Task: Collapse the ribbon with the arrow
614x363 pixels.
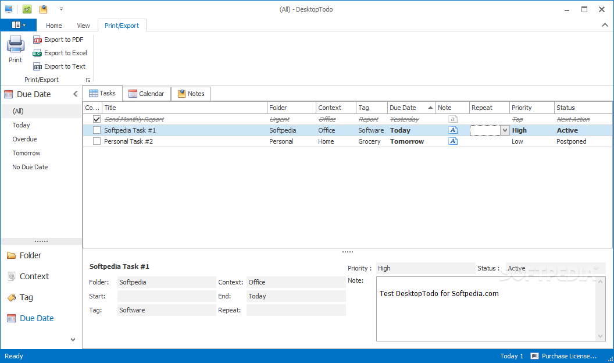Action: 605,25
